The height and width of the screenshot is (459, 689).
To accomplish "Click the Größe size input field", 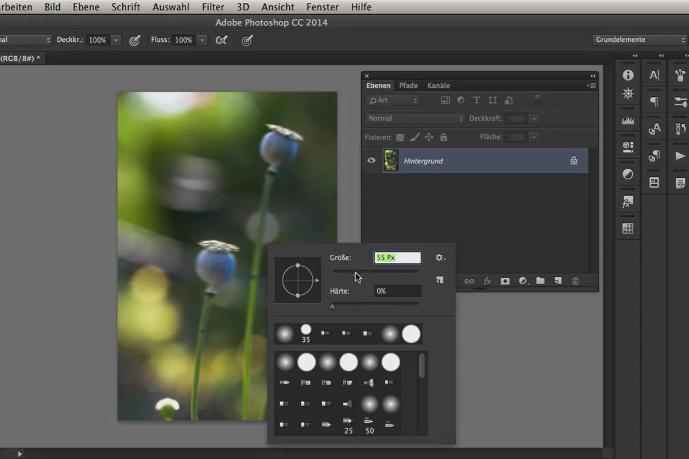I will [x=397, y=258].
